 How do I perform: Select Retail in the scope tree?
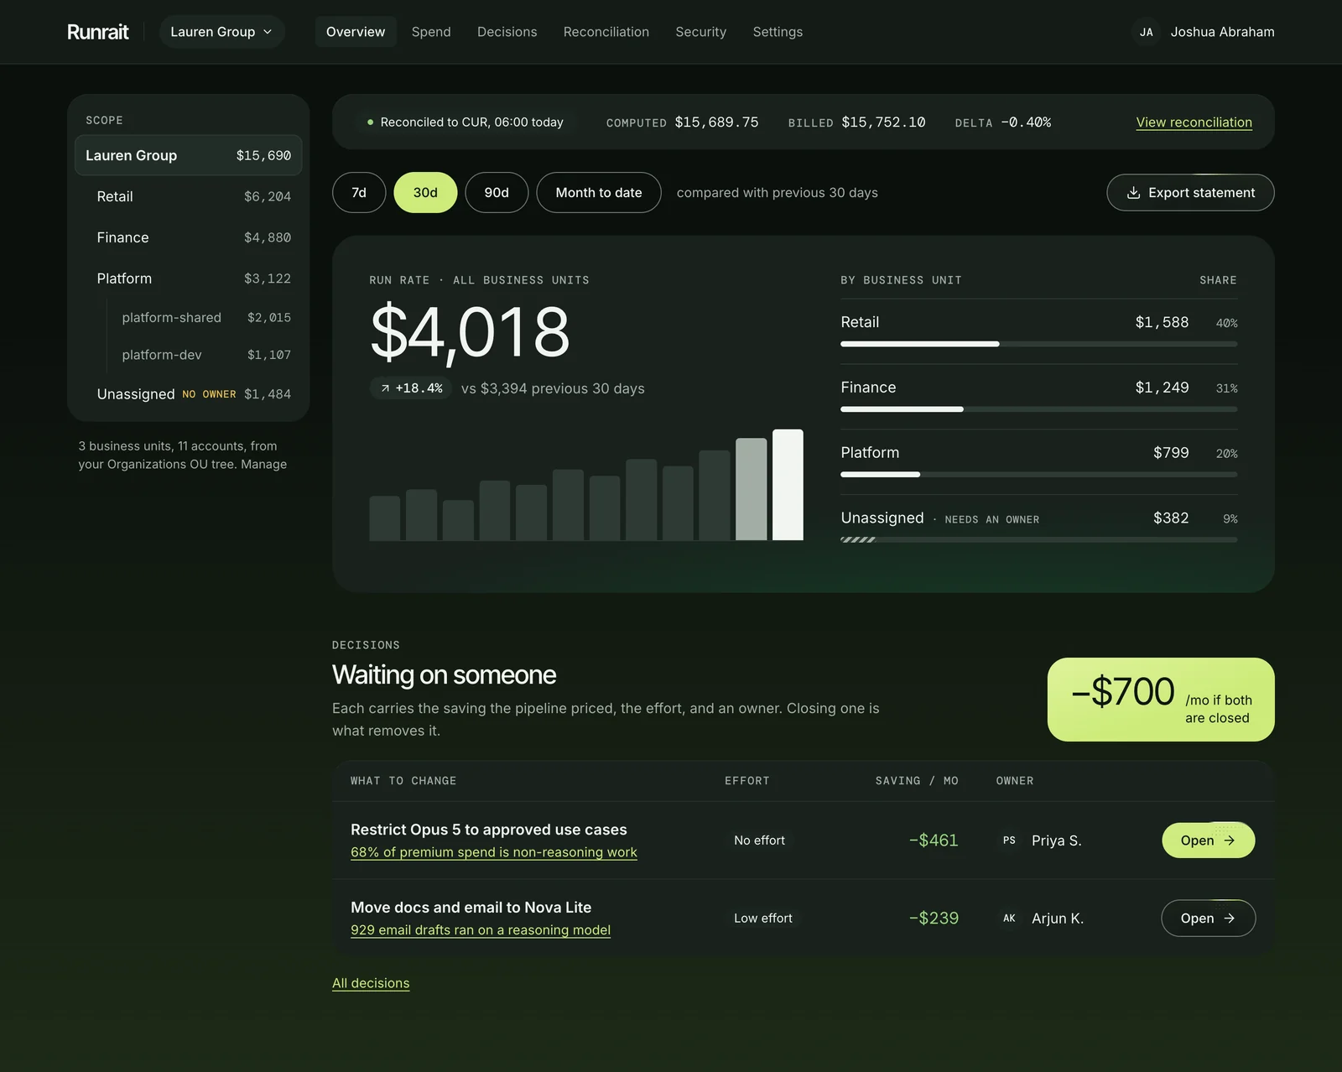point(189,196)
